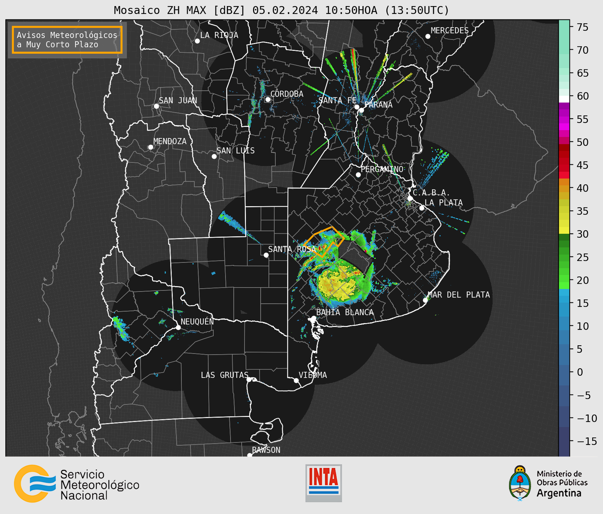Click the red 45 dBZ color scale segment
This screenshot has width=603, height=514.
point(564,165)
